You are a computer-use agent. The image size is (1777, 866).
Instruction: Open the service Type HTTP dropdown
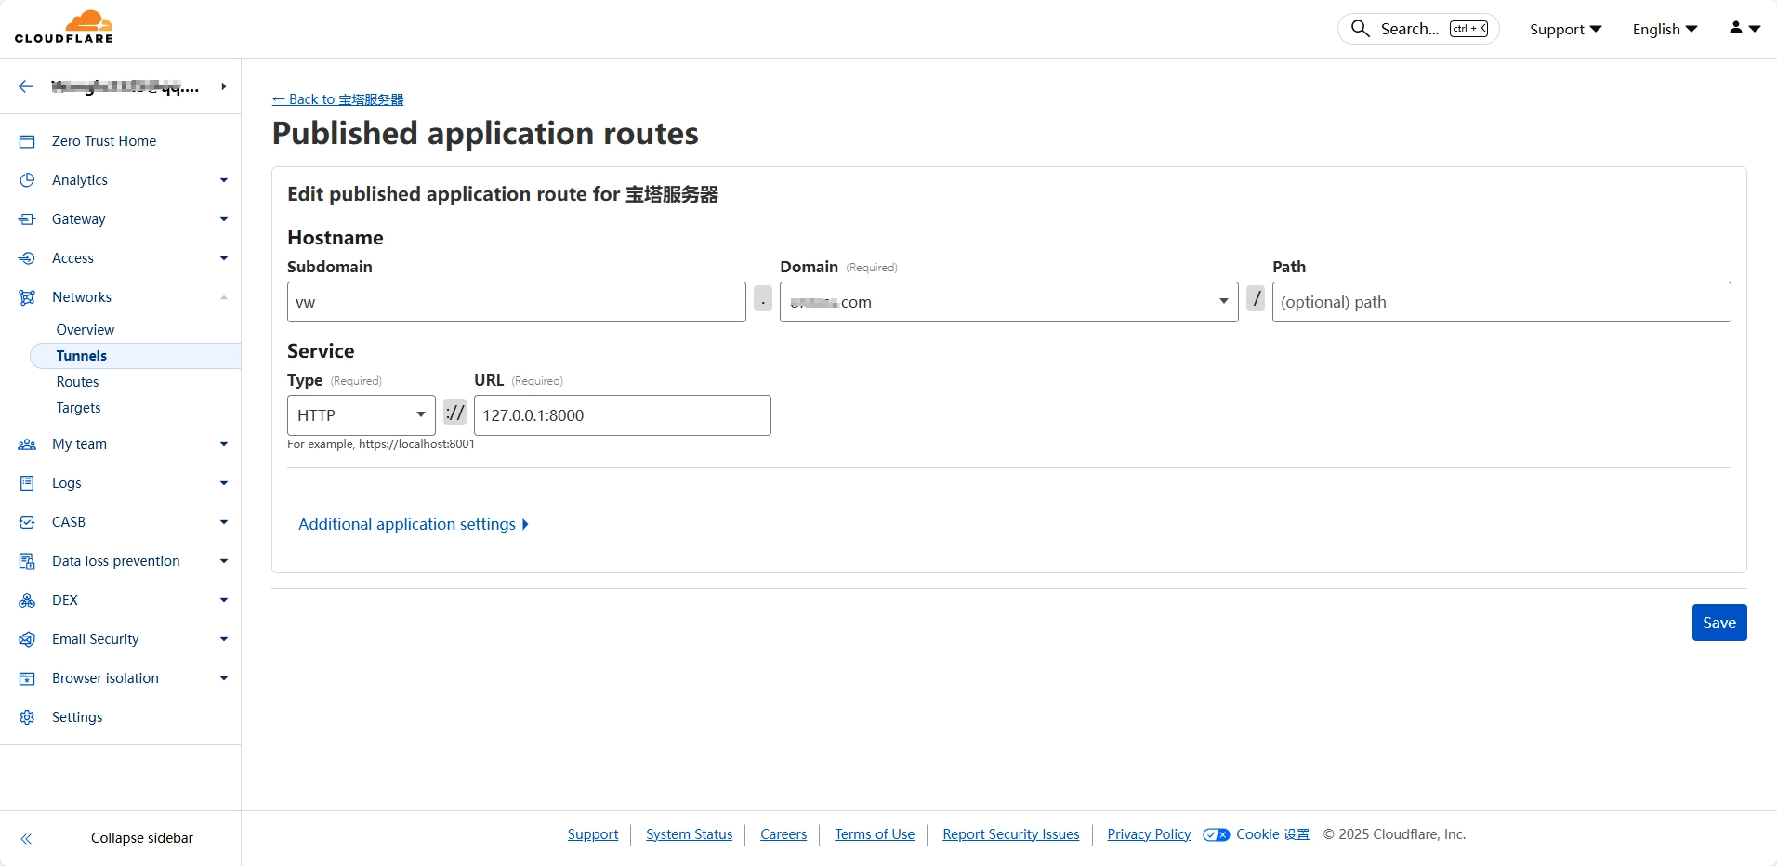(x=361, y=415)
